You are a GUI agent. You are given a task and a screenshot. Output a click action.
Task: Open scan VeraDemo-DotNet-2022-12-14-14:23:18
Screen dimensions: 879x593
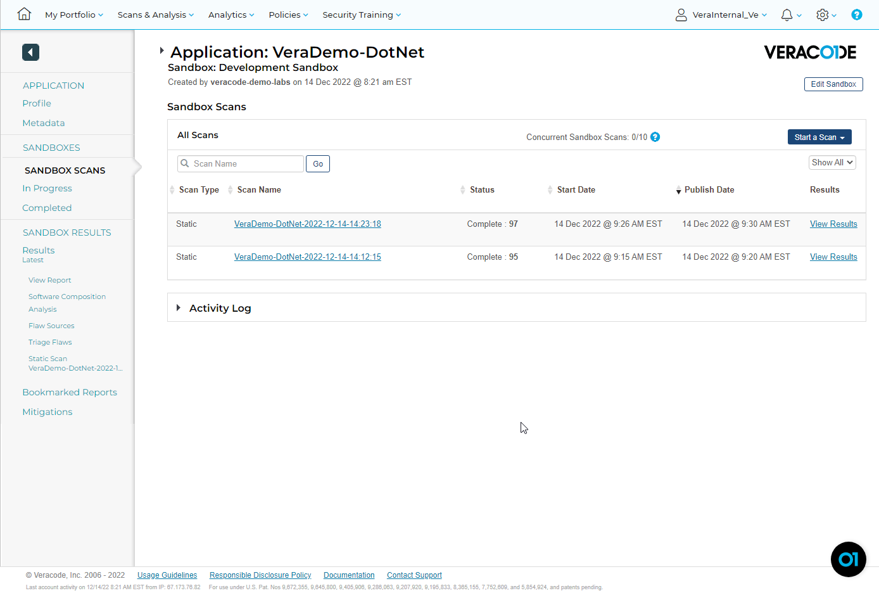[308, 224]
